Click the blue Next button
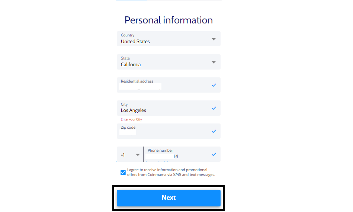The image size is (353, 212). [169, 198]
